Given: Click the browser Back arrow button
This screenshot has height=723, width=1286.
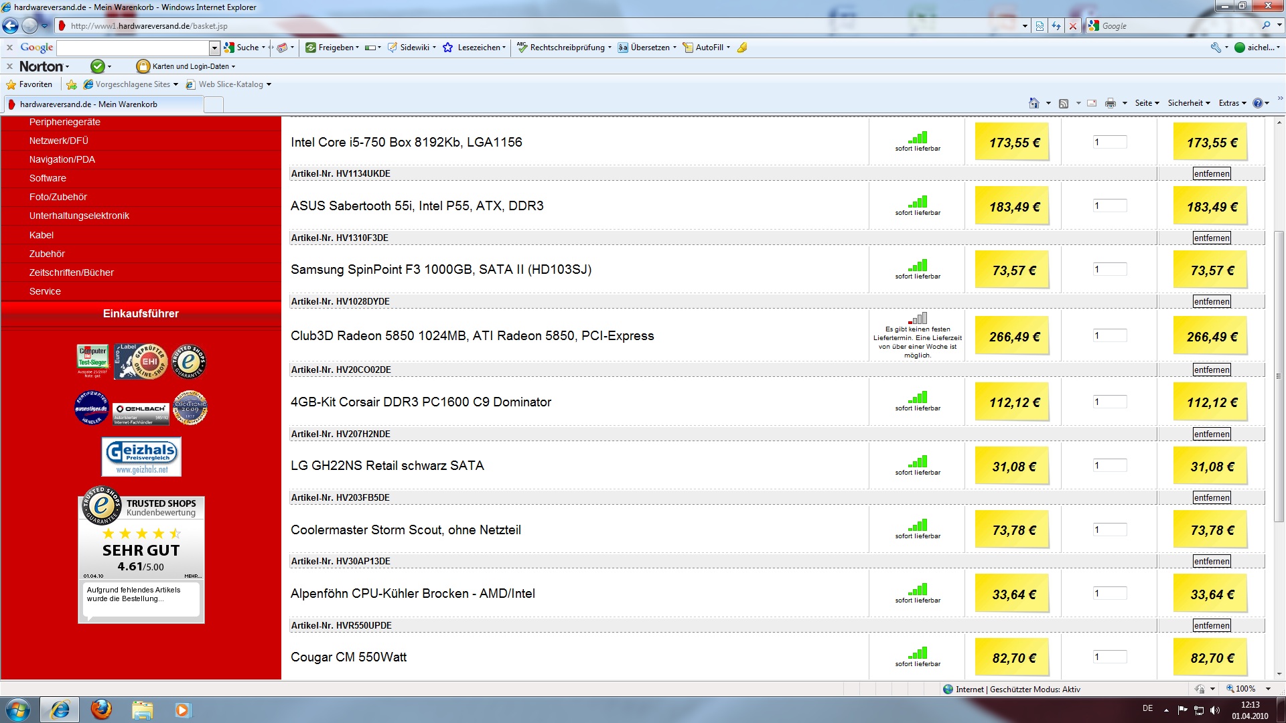Looking at the screenshot, I should click(x=10, y=26).
